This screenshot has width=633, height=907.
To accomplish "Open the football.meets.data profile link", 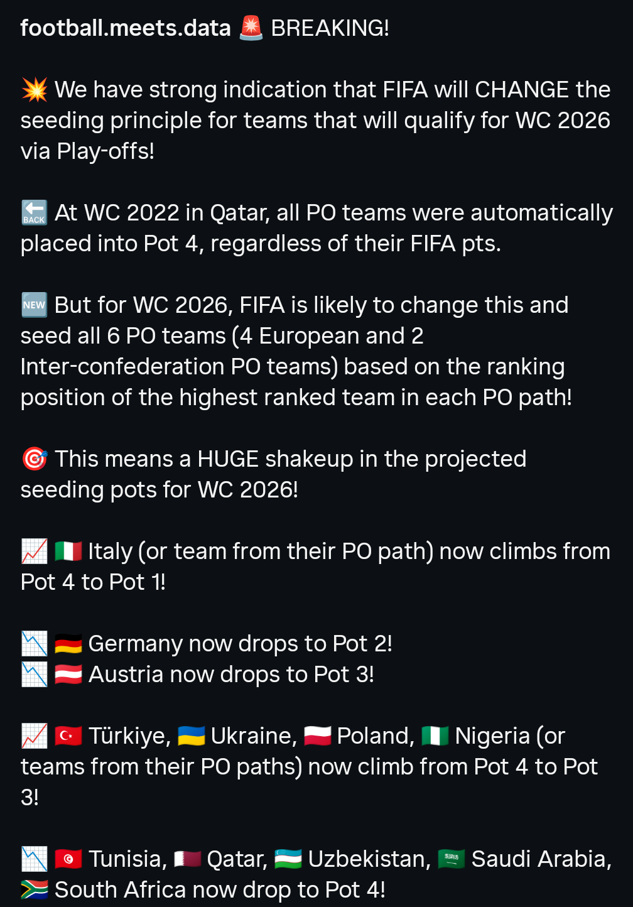I will coord(126,28).
